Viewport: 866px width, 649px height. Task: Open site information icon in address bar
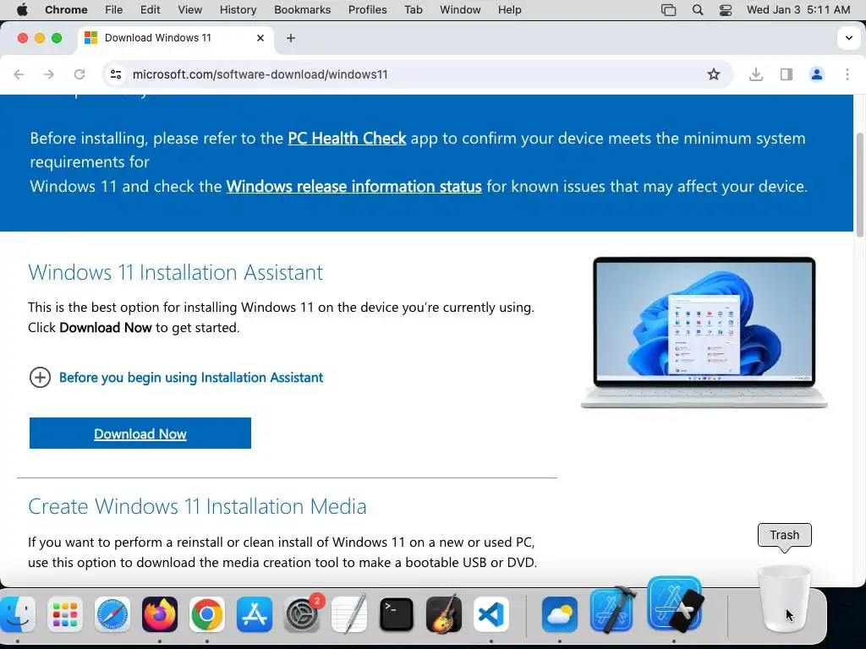(x=115, y=74)
